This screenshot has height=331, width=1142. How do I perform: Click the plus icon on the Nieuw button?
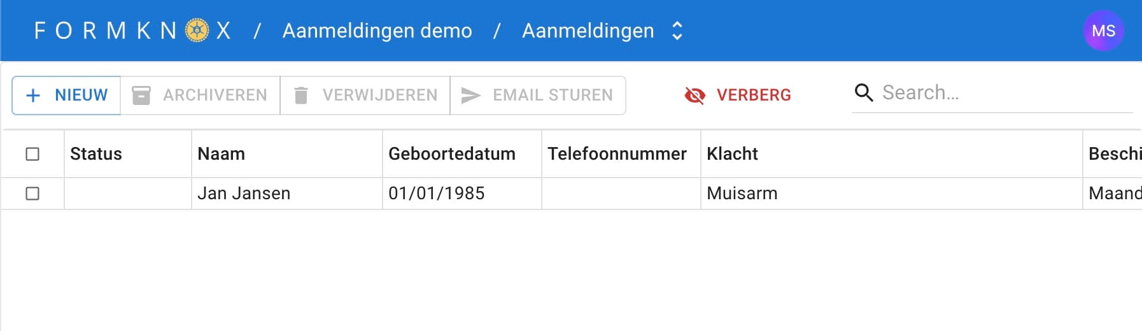(33, 95)
